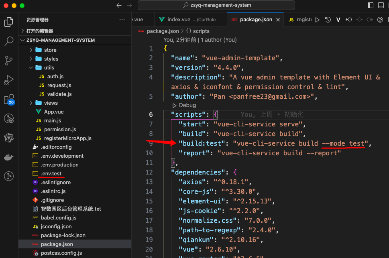389x258 pixels.
Task: Toggle the bottom panel layout icon
Action: coord(381,5)
